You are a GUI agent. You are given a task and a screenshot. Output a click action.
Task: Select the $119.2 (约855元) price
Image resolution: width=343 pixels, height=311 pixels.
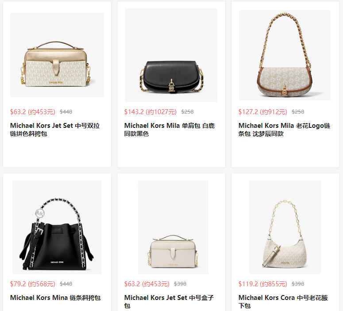pyautogui.click(x=263, y=284)
